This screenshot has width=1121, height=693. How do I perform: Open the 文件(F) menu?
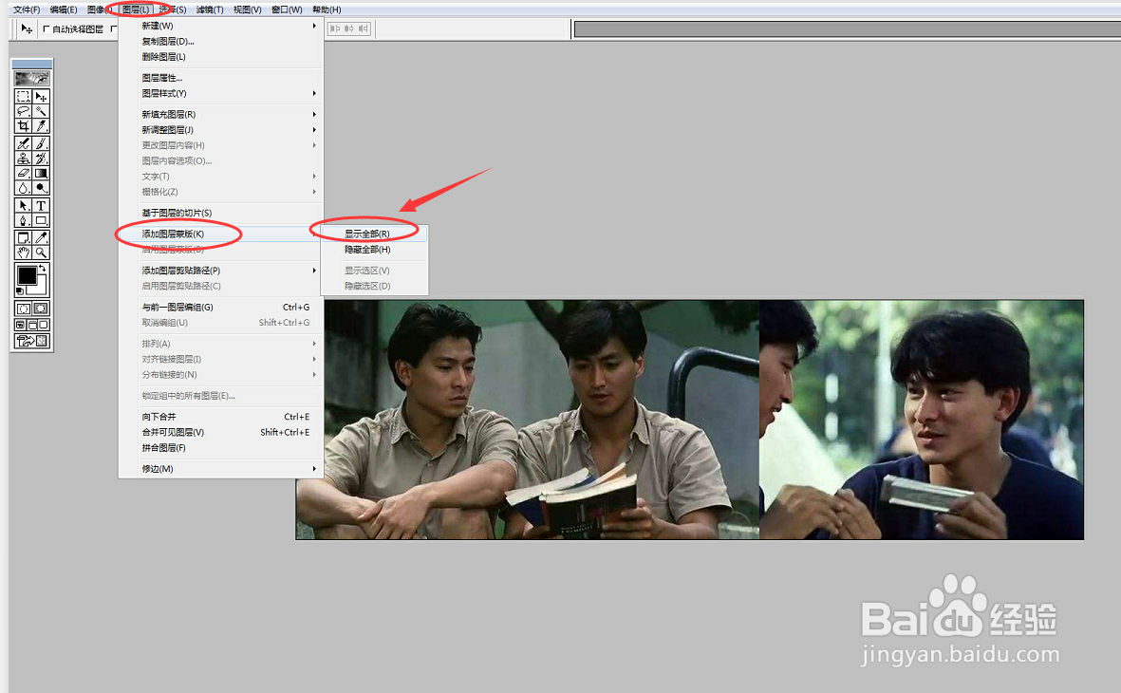[x=28, y=9]
